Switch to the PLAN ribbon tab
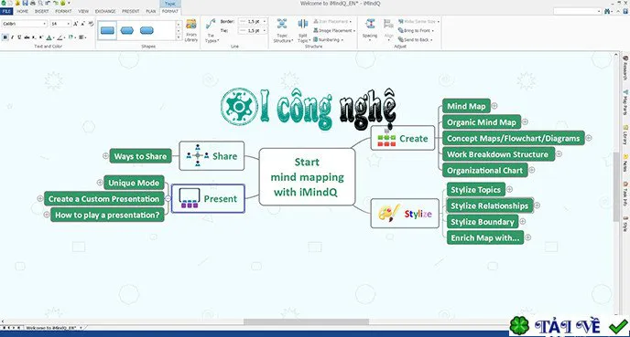The height and width of the screenshot is (337, 630). pyautogui.click(x=151, y=11)
